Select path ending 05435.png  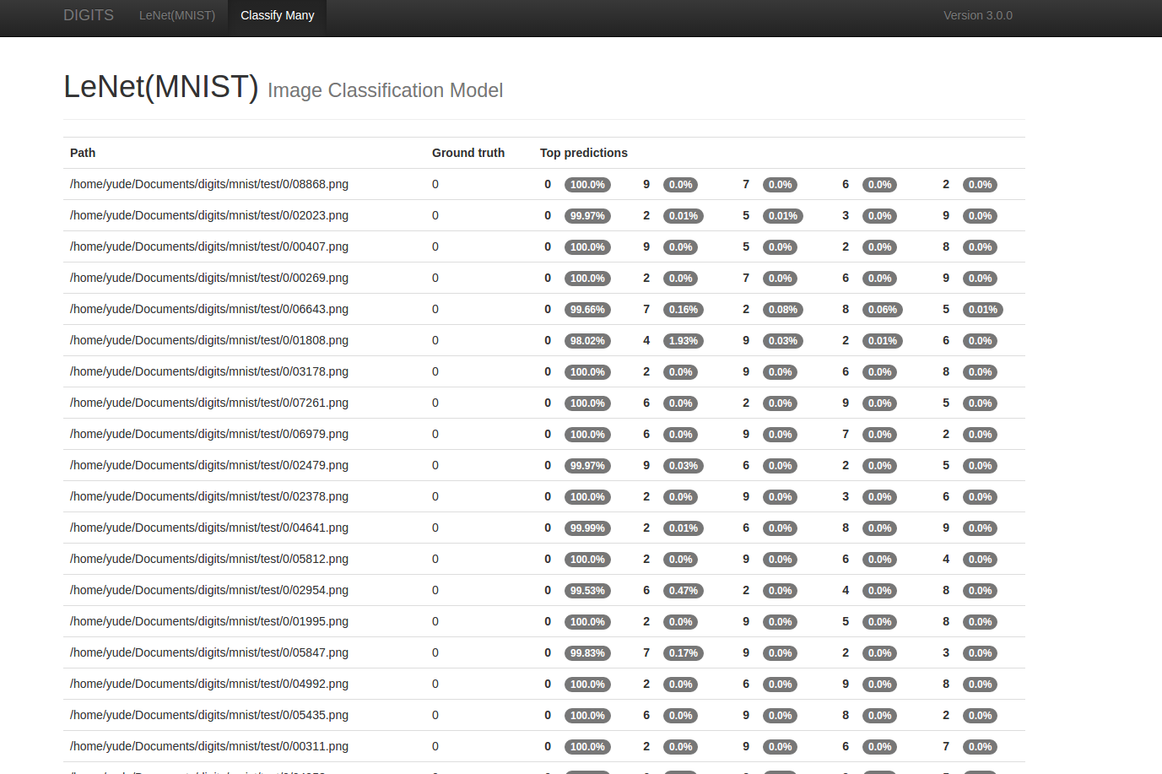[209, 715]
